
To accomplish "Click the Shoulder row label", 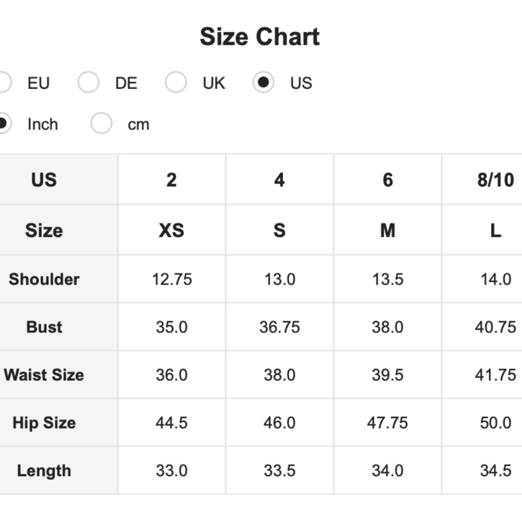I will 44,279.
